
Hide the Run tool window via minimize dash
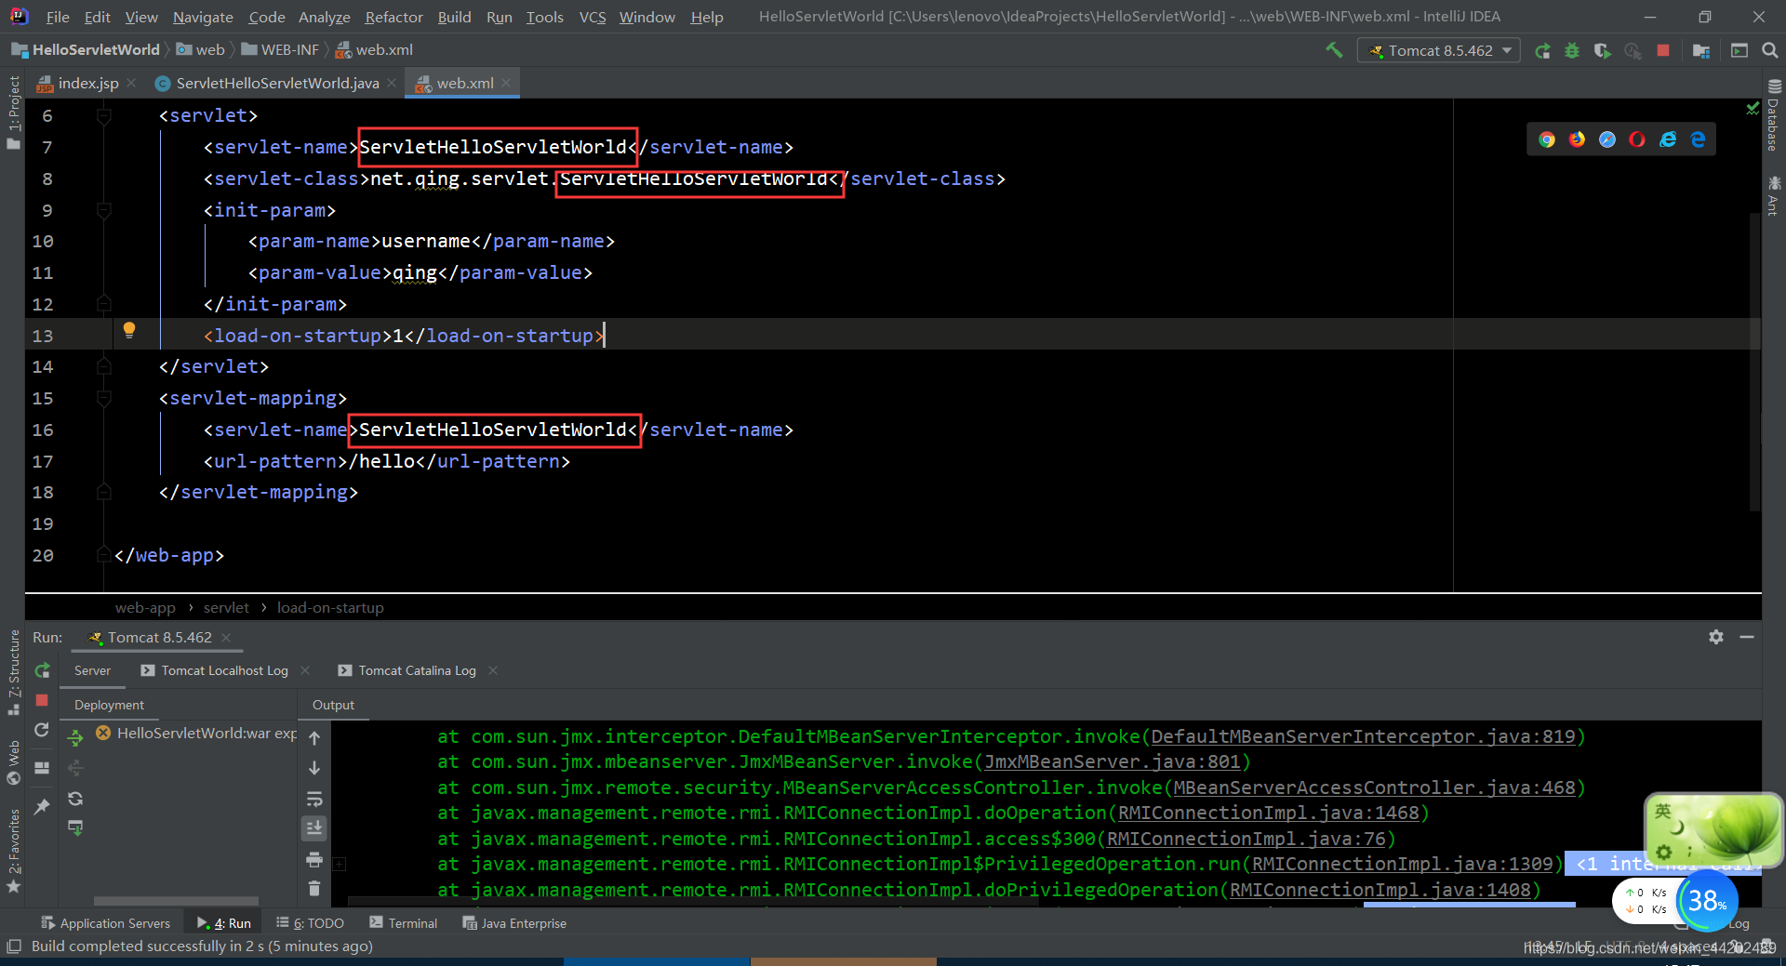point(1747,637)
